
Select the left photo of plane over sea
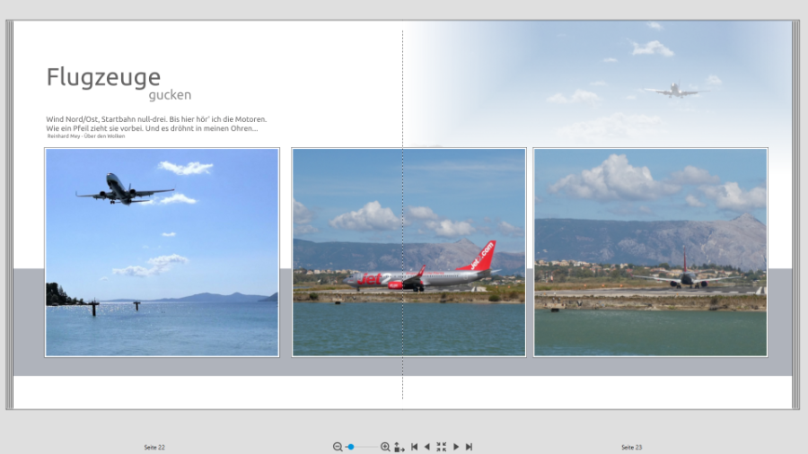tap(162, 252)
